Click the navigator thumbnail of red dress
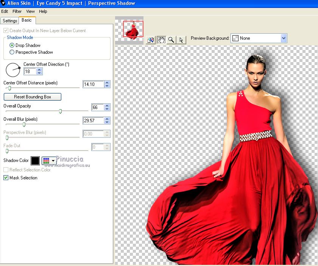Image resolution: width=318 pixels, height=266 pixels. (x=133, y=30)
